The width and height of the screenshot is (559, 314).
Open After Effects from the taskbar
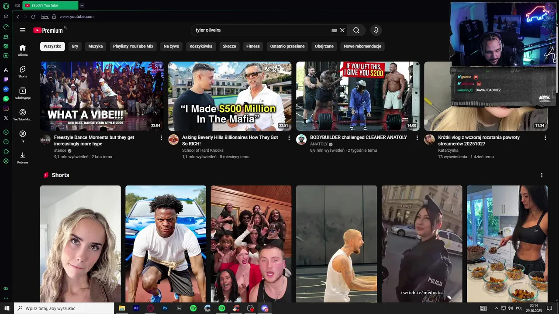tap(136, 308)
